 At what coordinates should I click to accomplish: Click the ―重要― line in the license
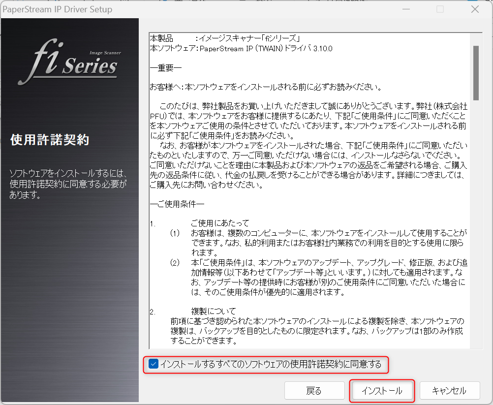tap(166, 67)
